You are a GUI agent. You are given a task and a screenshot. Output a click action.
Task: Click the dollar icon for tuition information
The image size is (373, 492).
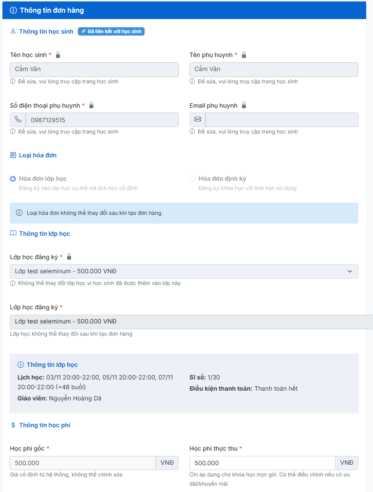[13, 425]
